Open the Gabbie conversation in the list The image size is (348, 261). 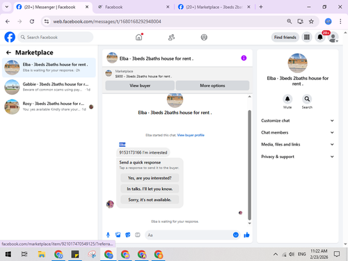[49, 87]
